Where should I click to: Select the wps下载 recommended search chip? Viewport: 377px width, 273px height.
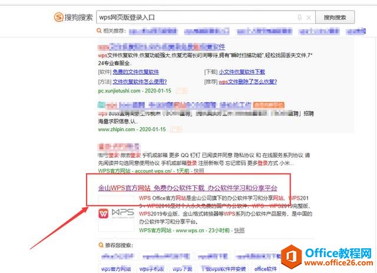(183, 269)
